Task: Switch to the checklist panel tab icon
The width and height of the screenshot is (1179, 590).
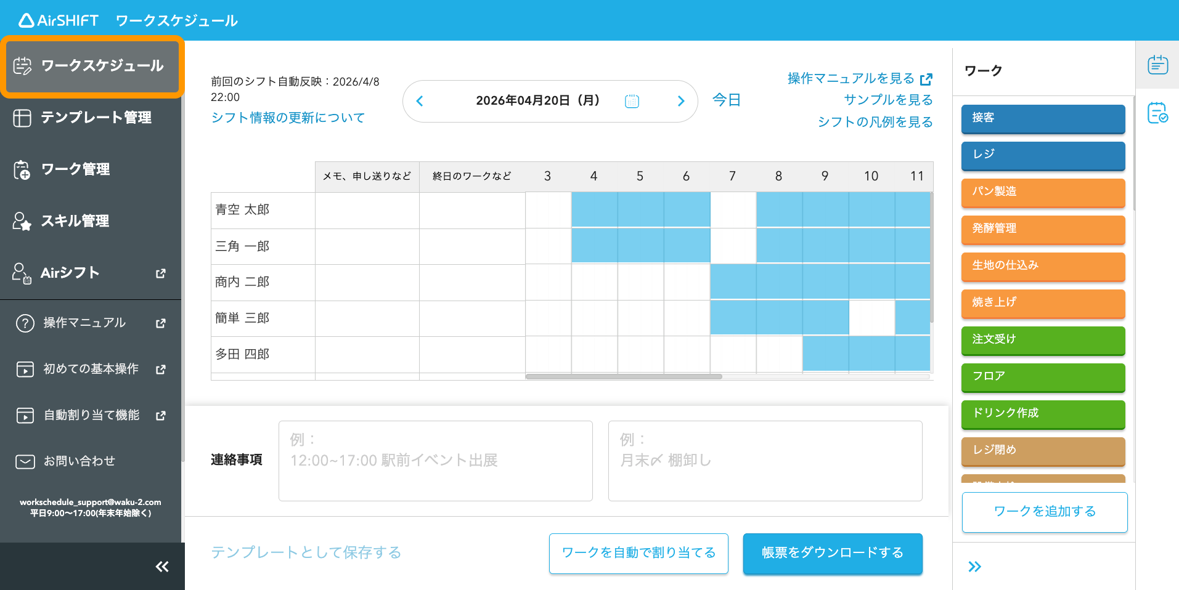Action: pyautogui.click(x=1157, y=113)
